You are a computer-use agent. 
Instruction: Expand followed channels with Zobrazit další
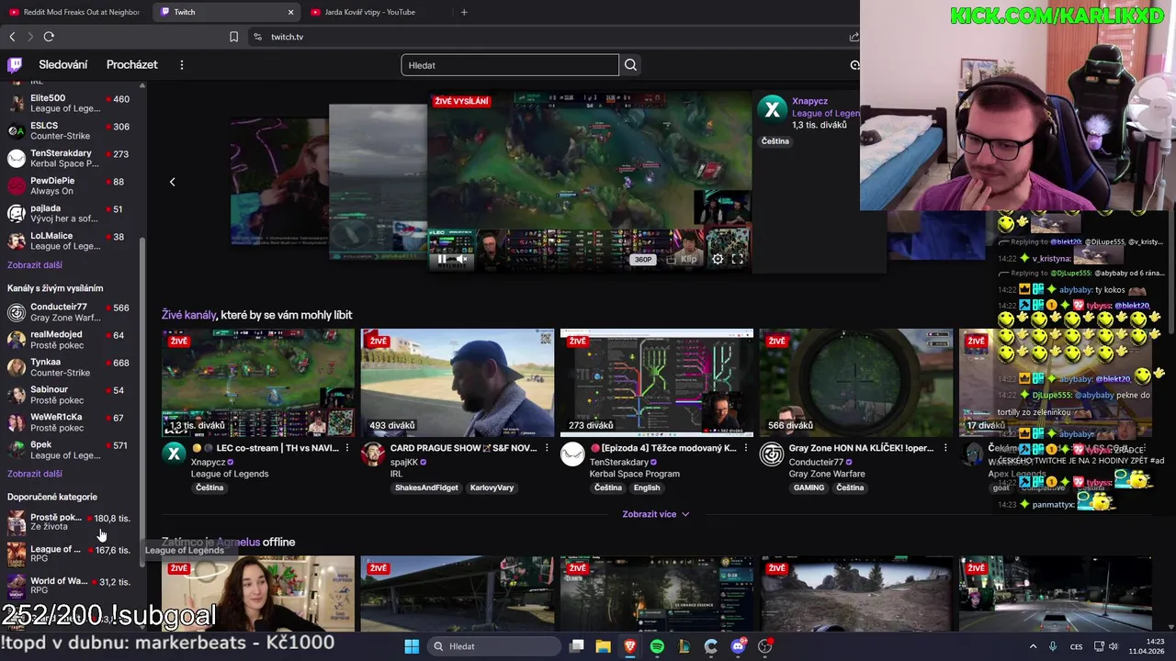point(35,265)
